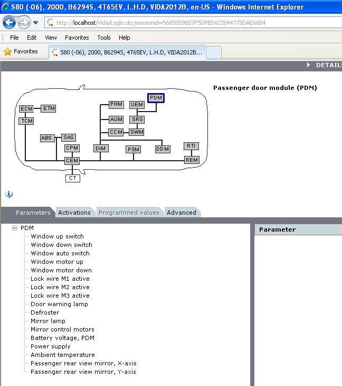This screenshot has height=386, width=342.
Task: Open the ABS module in diagram
Action: [47, 138]
